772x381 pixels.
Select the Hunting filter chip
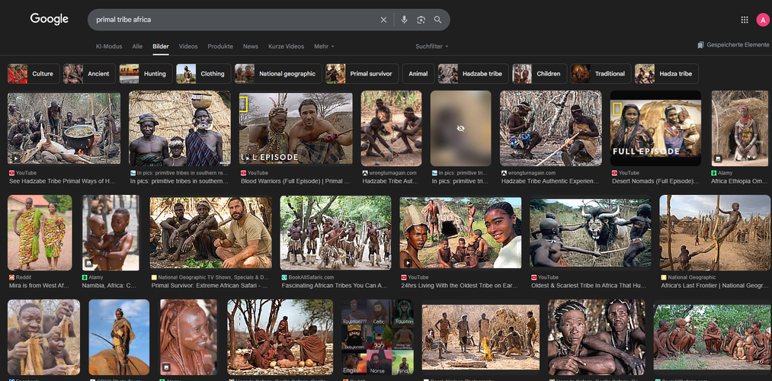click(x=143, y=74)
